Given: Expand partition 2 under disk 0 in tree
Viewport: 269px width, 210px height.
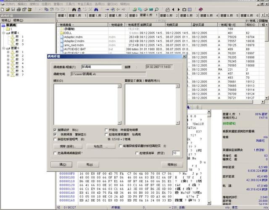Looking at the screenshot, I should click(x=8, y=56).
